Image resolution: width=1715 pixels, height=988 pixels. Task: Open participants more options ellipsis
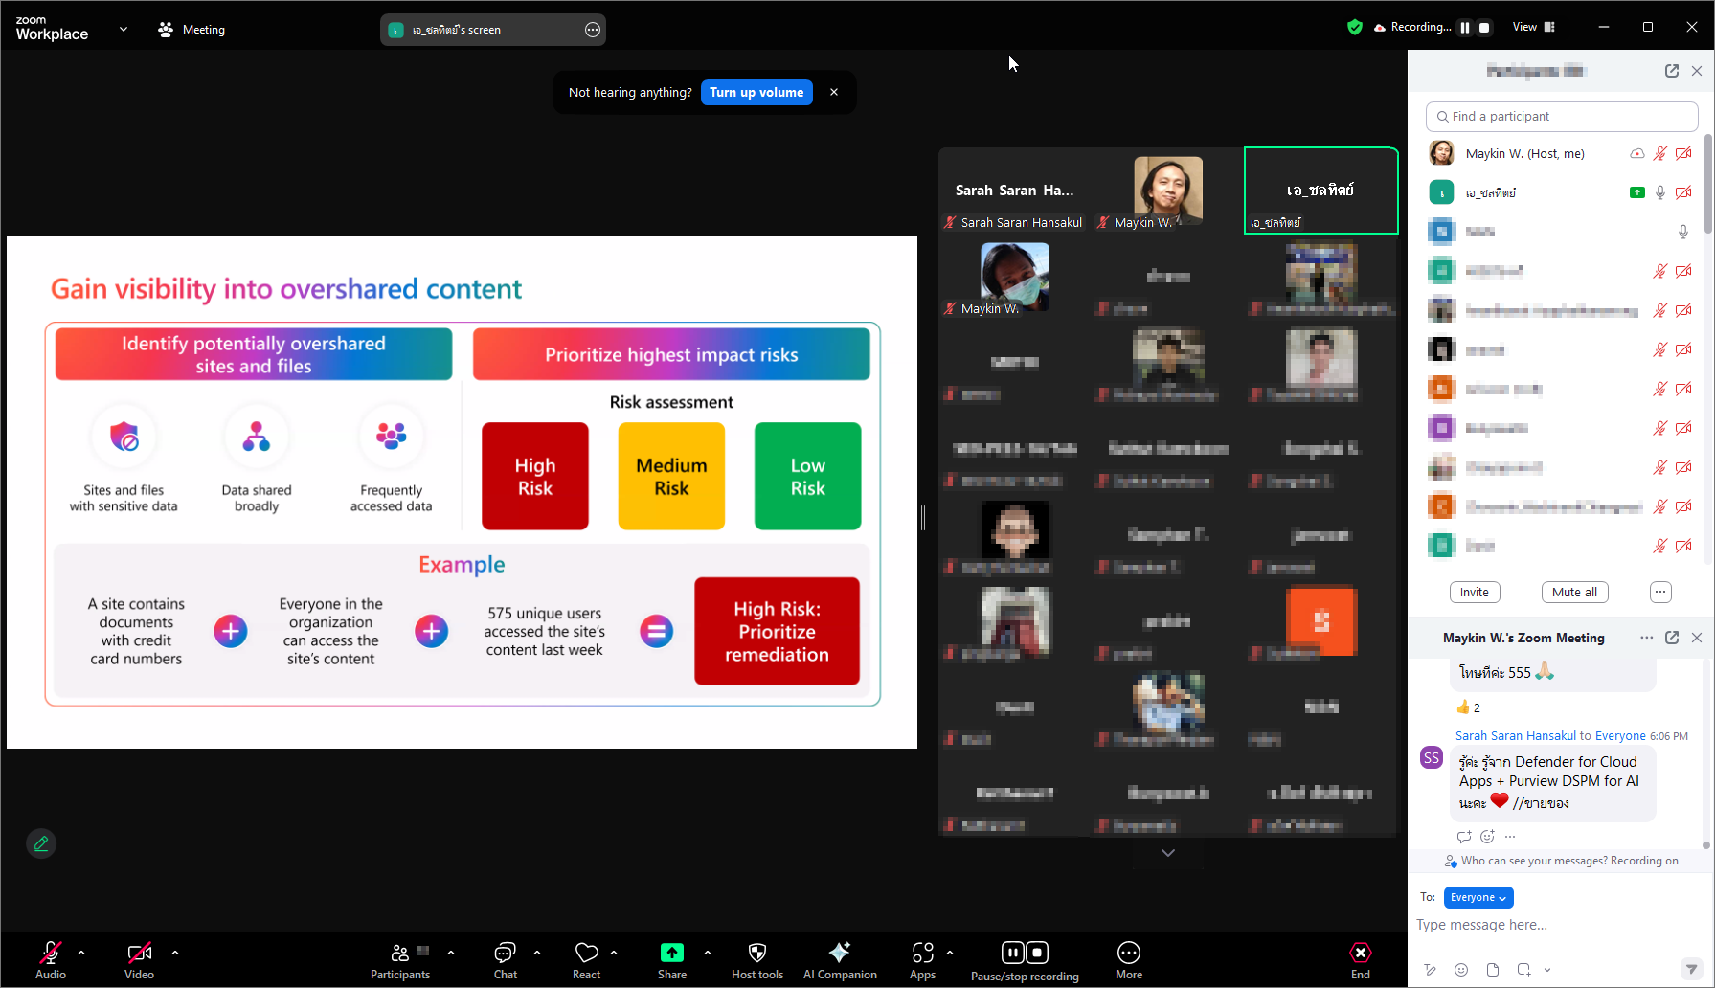tap(1661, 593)
